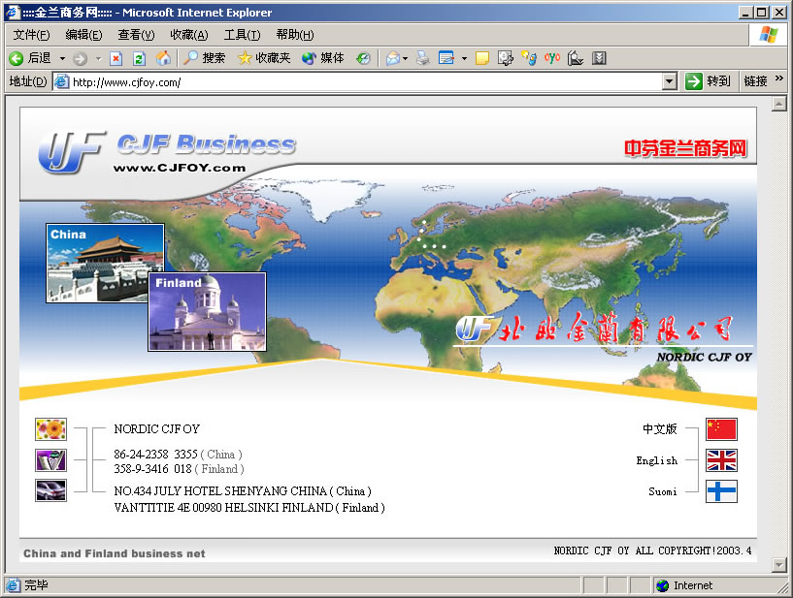Click the VANTTITIE 4E HELSINKI address
Image resolution: width=793 pixels, height=598 pixels.
pos(249,508)
